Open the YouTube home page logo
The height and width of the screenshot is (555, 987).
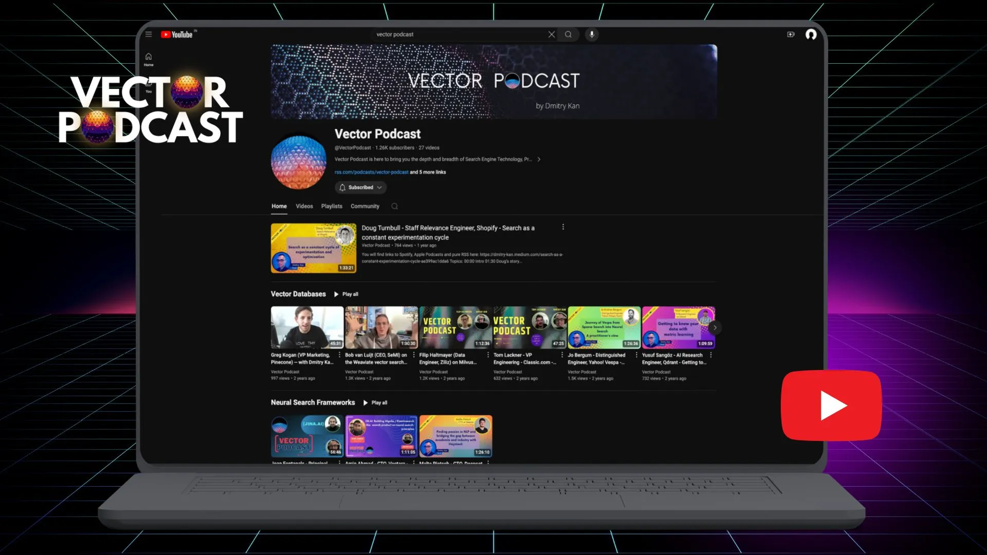pos(177,34)
